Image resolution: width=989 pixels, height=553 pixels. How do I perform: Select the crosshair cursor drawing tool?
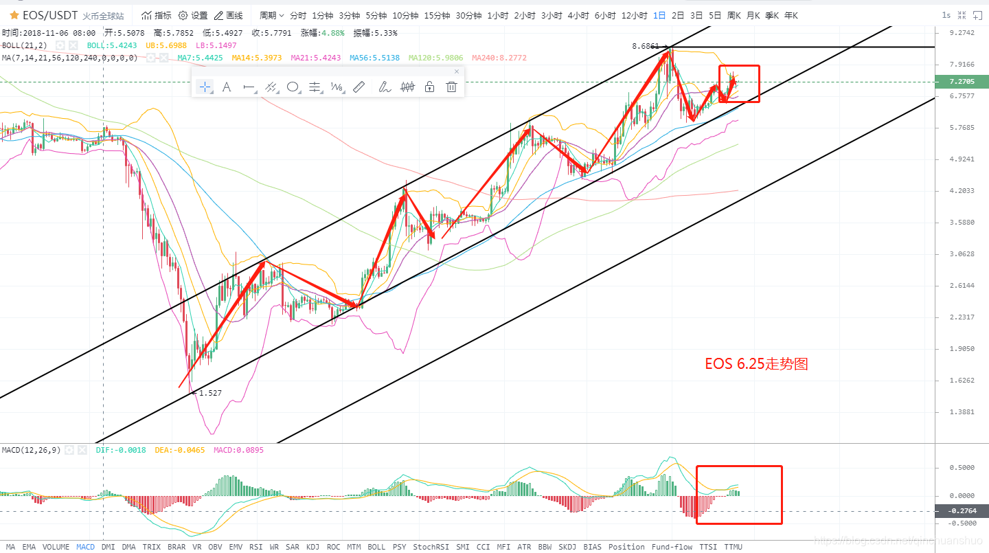[x=205, y=87]
